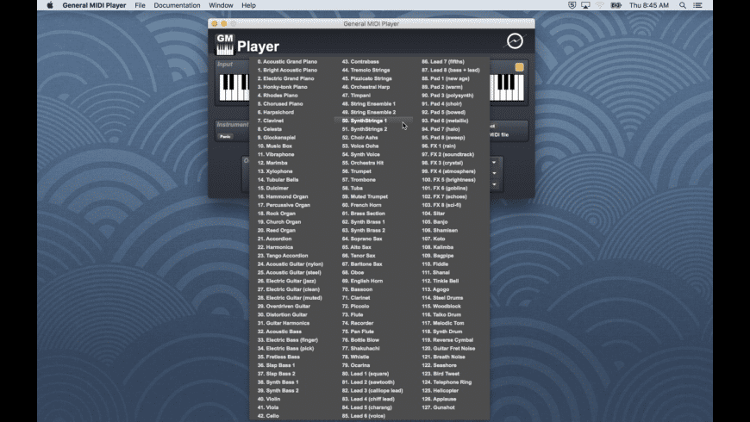Pick 85. Lead 6 (voice)
The width and height of the screenshot is (750, 422).
pos(364,416)
